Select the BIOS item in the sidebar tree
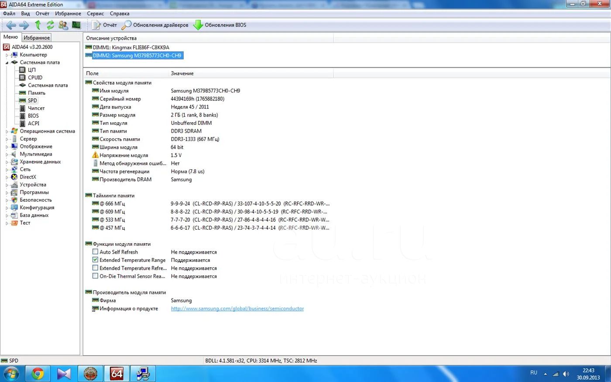 point(33,116)
